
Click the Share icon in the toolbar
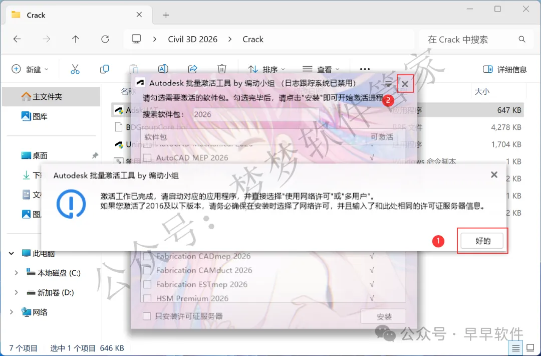[x=192, y=69]
